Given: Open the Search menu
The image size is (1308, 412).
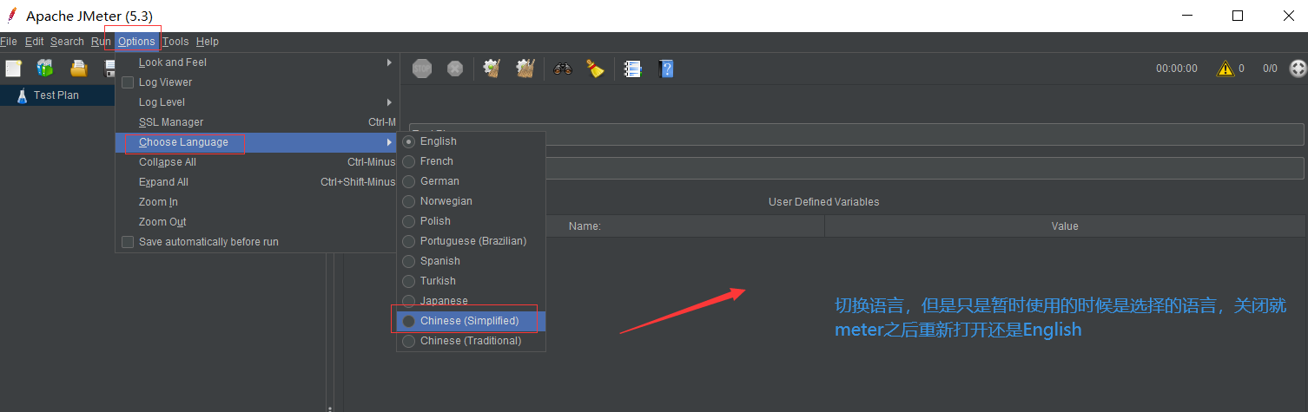Looking at the screenshot, I should tap(67, 42).
